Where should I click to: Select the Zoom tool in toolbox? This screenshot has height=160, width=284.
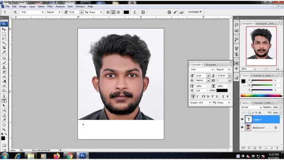pos(4,129)
